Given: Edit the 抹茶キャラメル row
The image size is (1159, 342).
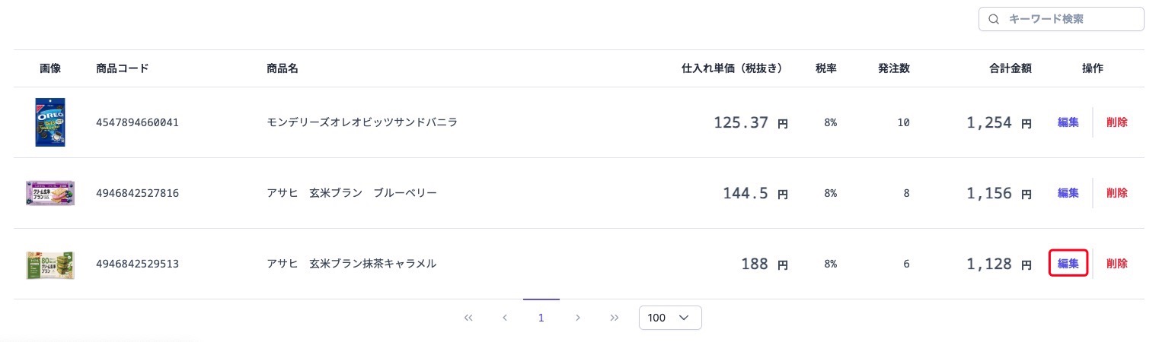Looking at the screenshot, I should tap(1068, 264).
